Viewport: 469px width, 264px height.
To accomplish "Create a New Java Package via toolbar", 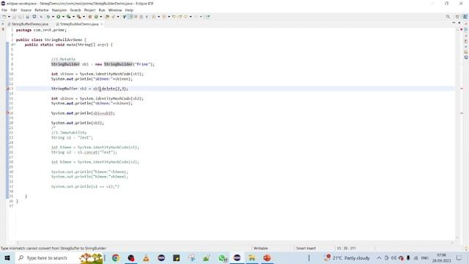I will click(x=89, y=17).
